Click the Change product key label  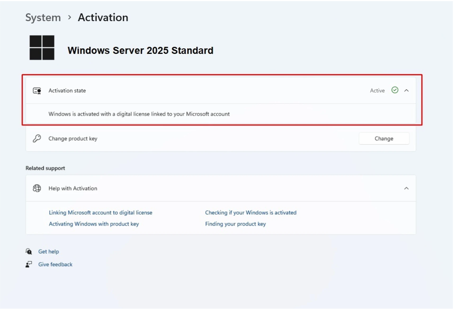[x=73, y=138]
